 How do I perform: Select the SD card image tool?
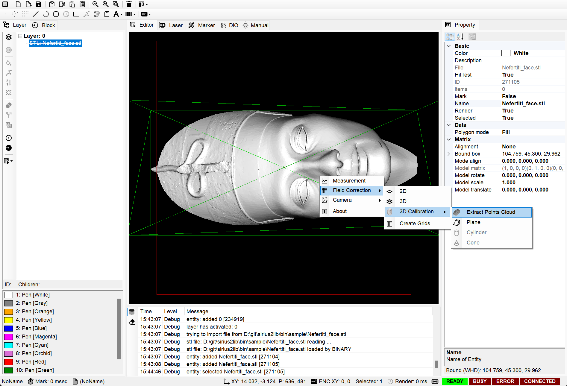click(107, 14)
